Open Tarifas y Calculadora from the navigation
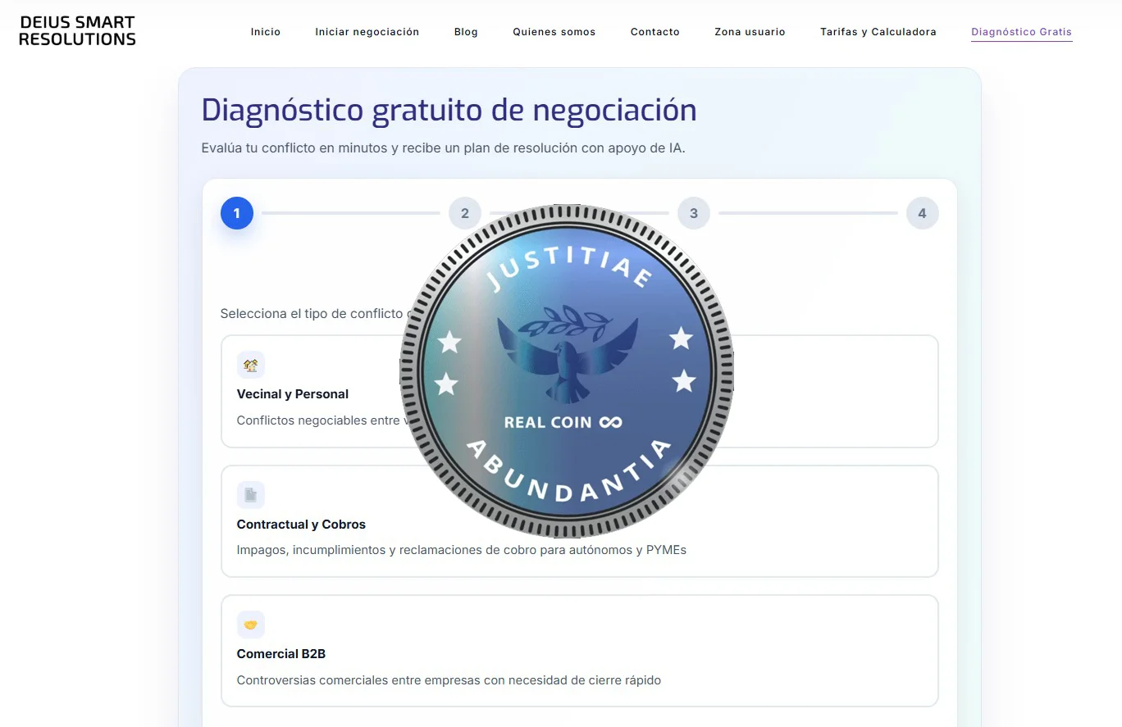1122x727 pixels. click(x=878, y=32)
